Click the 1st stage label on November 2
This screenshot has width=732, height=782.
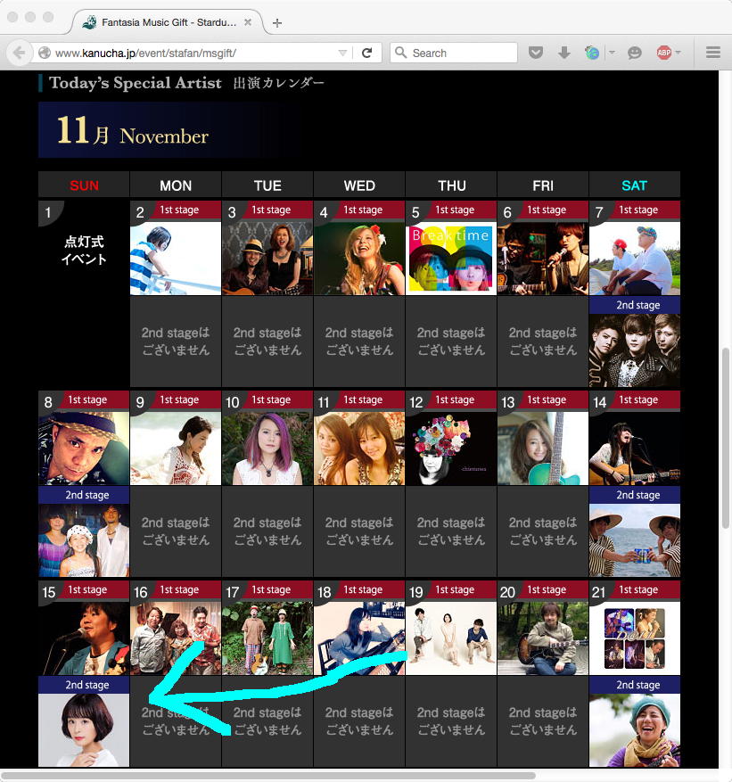179,210
